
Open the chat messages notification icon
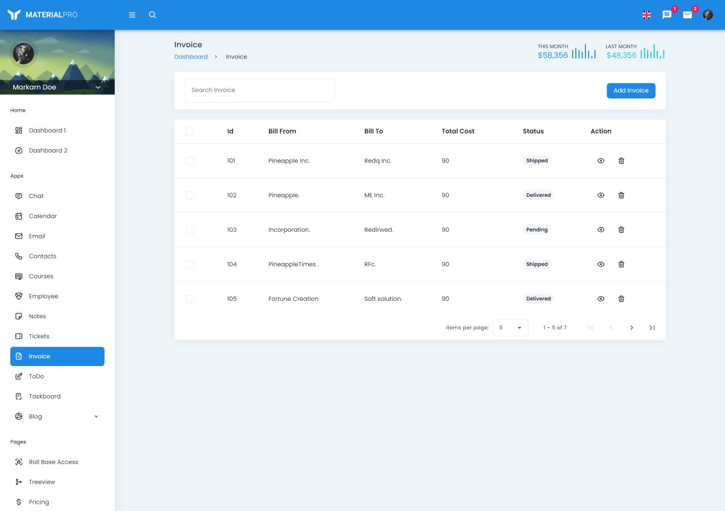(667, 15)
